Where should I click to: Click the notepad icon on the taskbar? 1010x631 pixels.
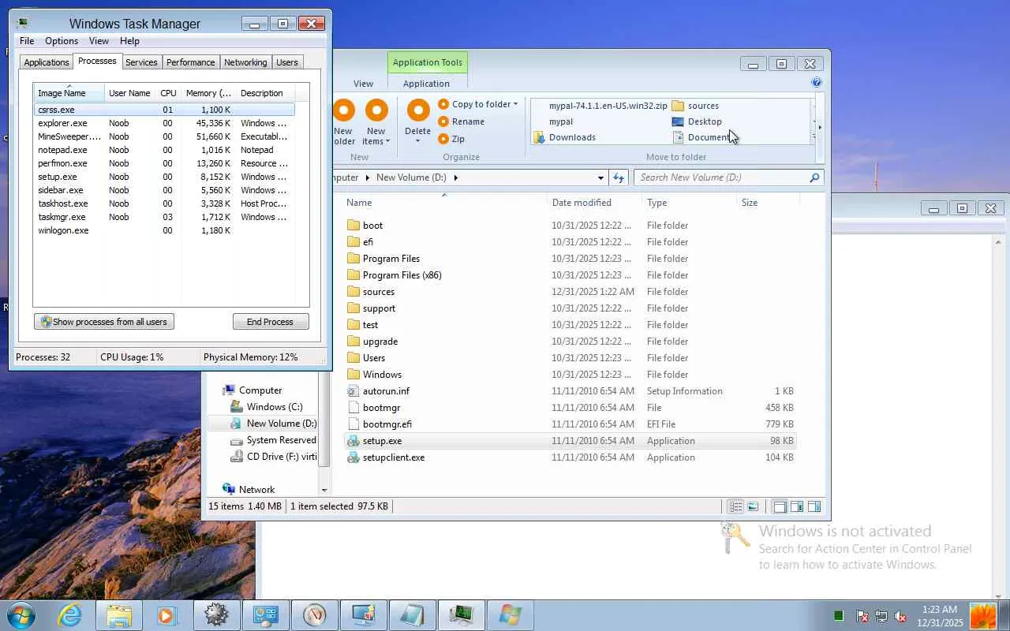(413, 615)
